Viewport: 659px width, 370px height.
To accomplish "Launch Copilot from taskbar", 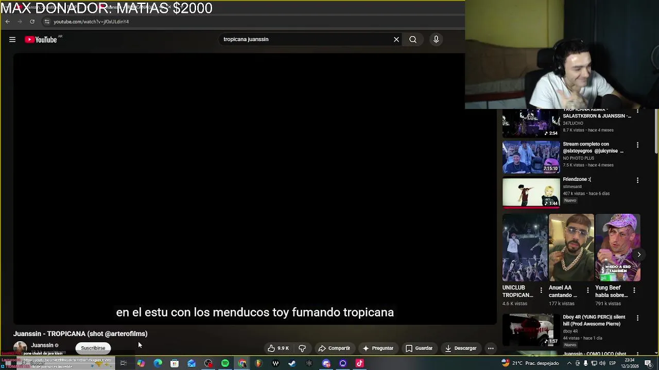I will (141, 363).
